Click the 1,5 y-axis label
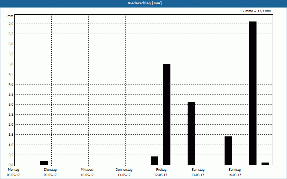The width and height of the screenshot is (287, 179). coord(11,135)
